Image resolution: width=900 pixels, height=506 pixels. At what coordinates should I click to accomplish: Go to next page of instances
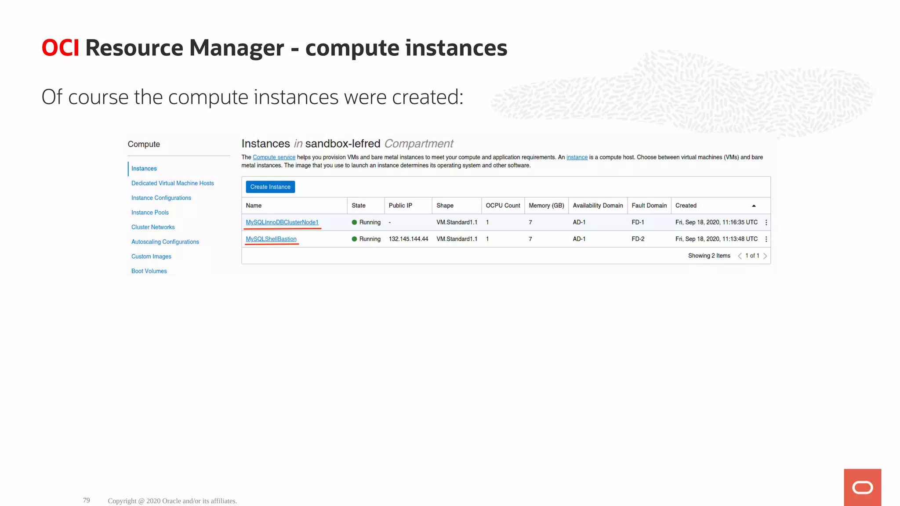pyautogui.click(x=765, y=256)
